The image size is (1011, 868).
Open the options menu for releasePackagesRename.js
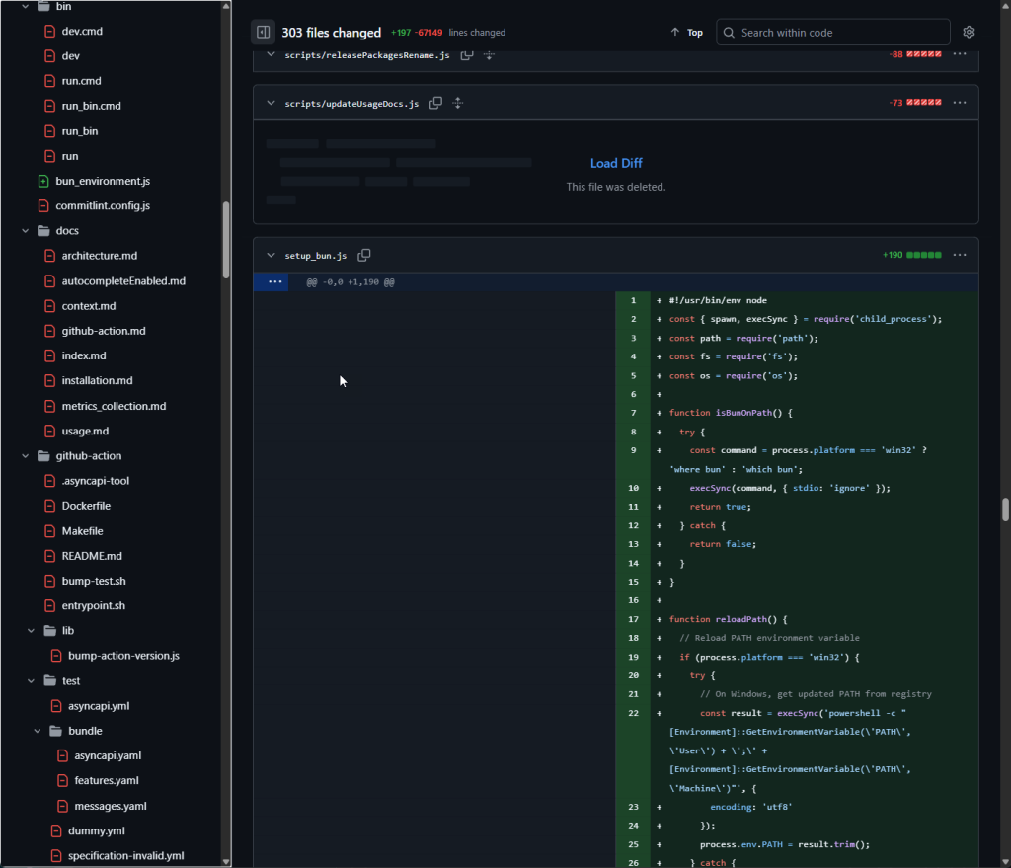[x=959, y=55]
